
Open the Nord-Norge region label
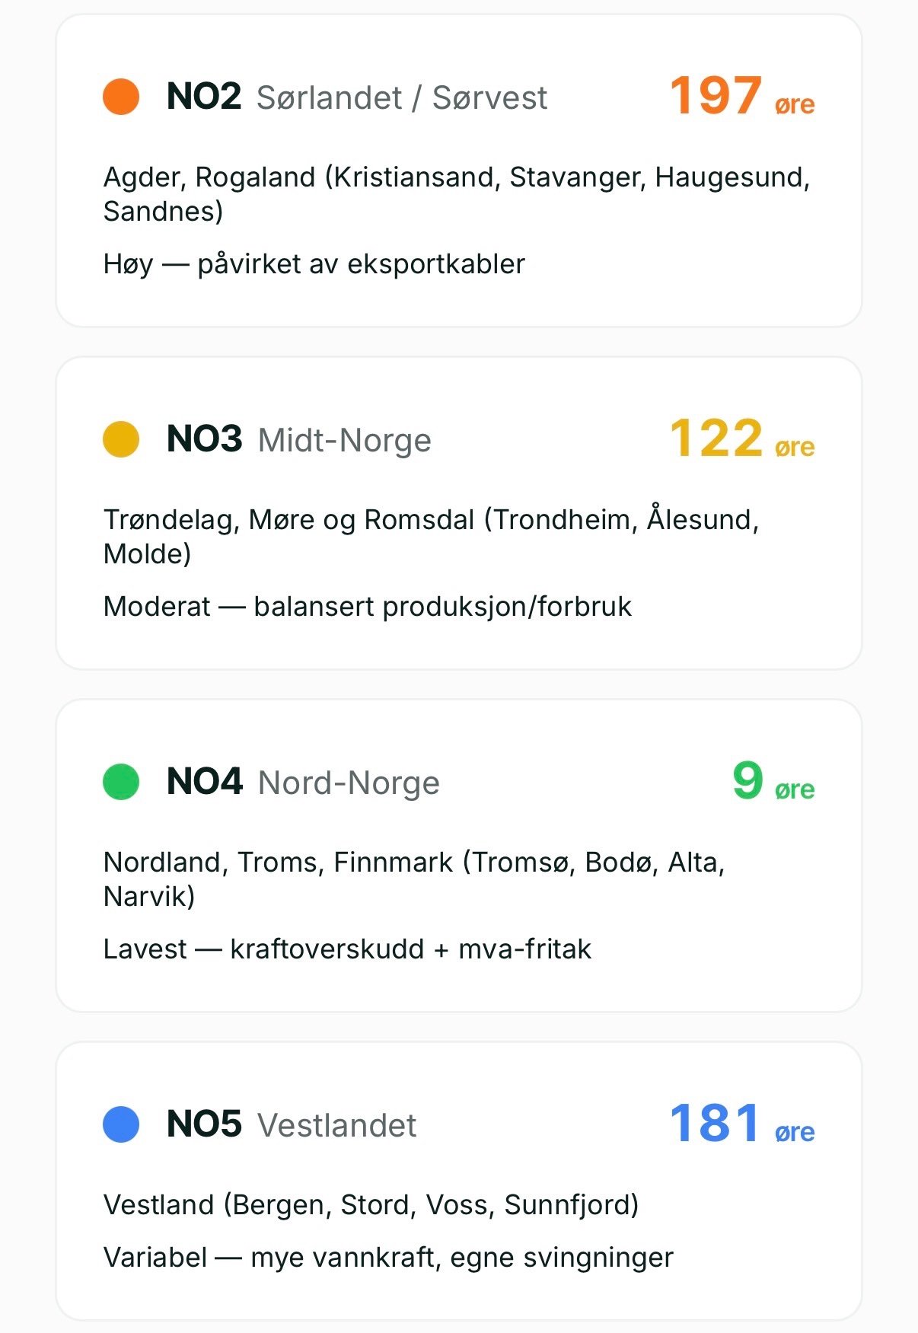click(x=349, y=783)
